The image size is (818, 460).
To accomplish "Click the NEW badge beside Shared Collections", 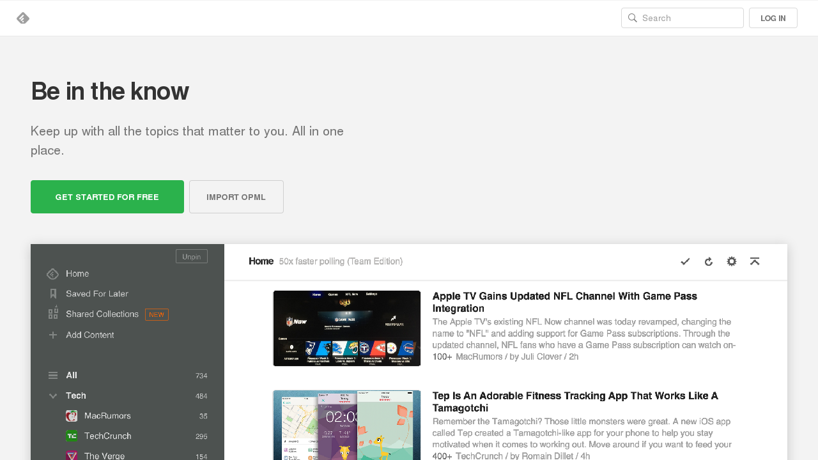I will [x=157, y=314].
